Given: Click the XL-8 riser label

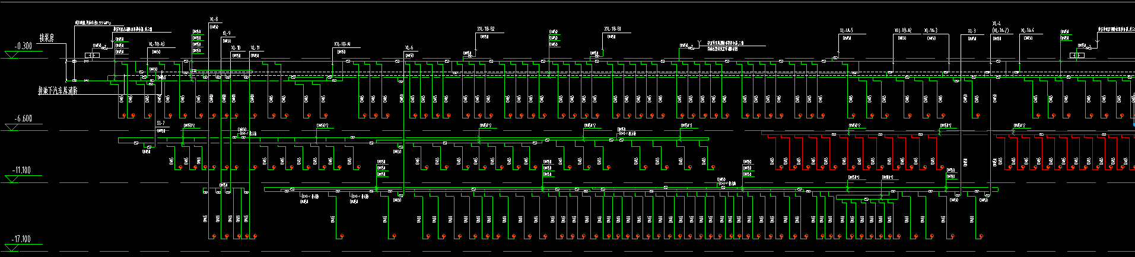Looking at the screenshot, I should coord(214,20).
